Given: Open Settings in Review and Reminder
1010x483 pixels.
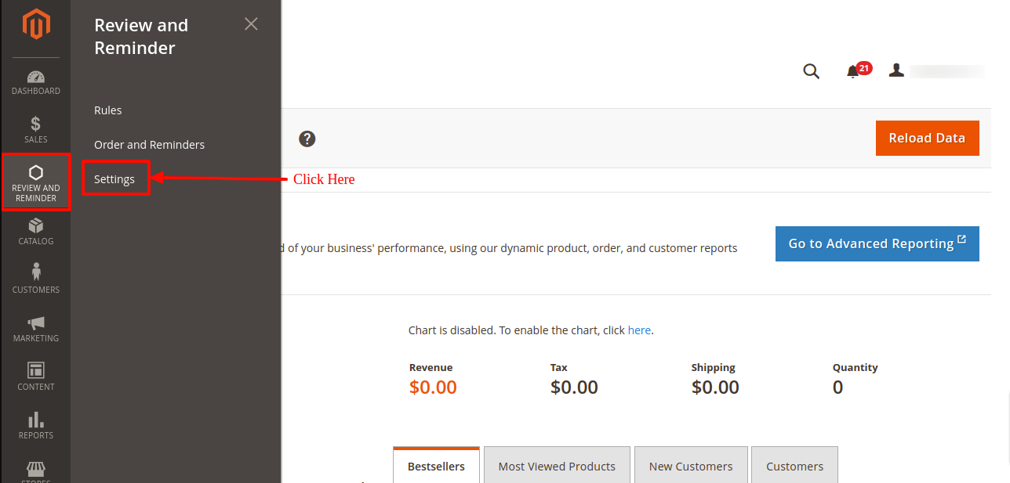Looking at the screenshot, I should click(114, 179).
